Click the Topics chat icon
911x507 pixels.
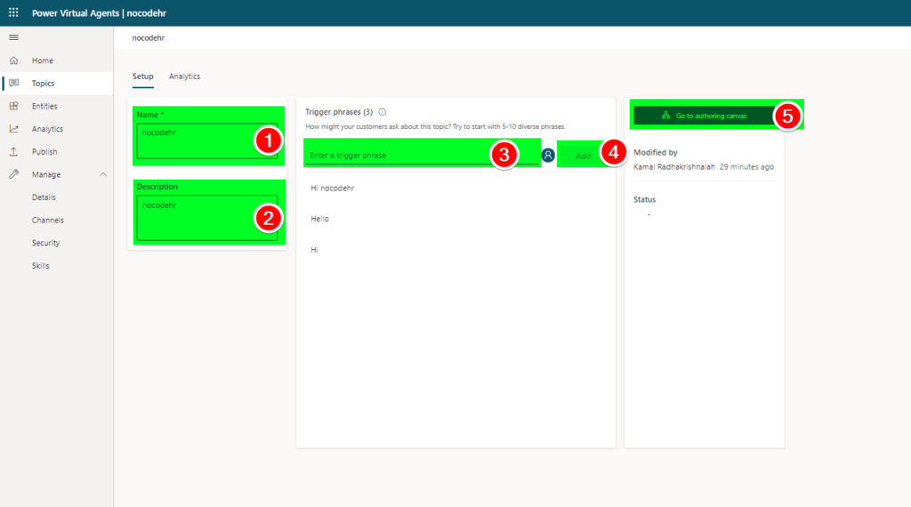[13, 83]
